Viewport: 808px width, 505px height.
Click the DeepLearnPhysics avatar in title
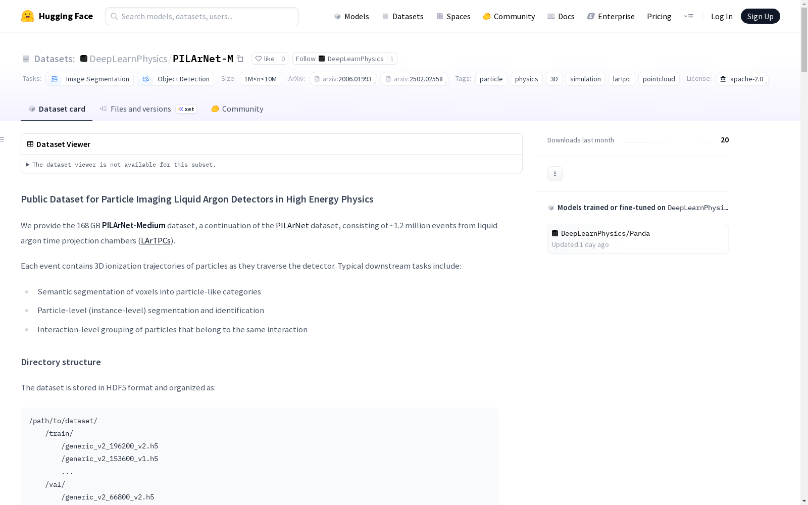(x=84, y=59)
